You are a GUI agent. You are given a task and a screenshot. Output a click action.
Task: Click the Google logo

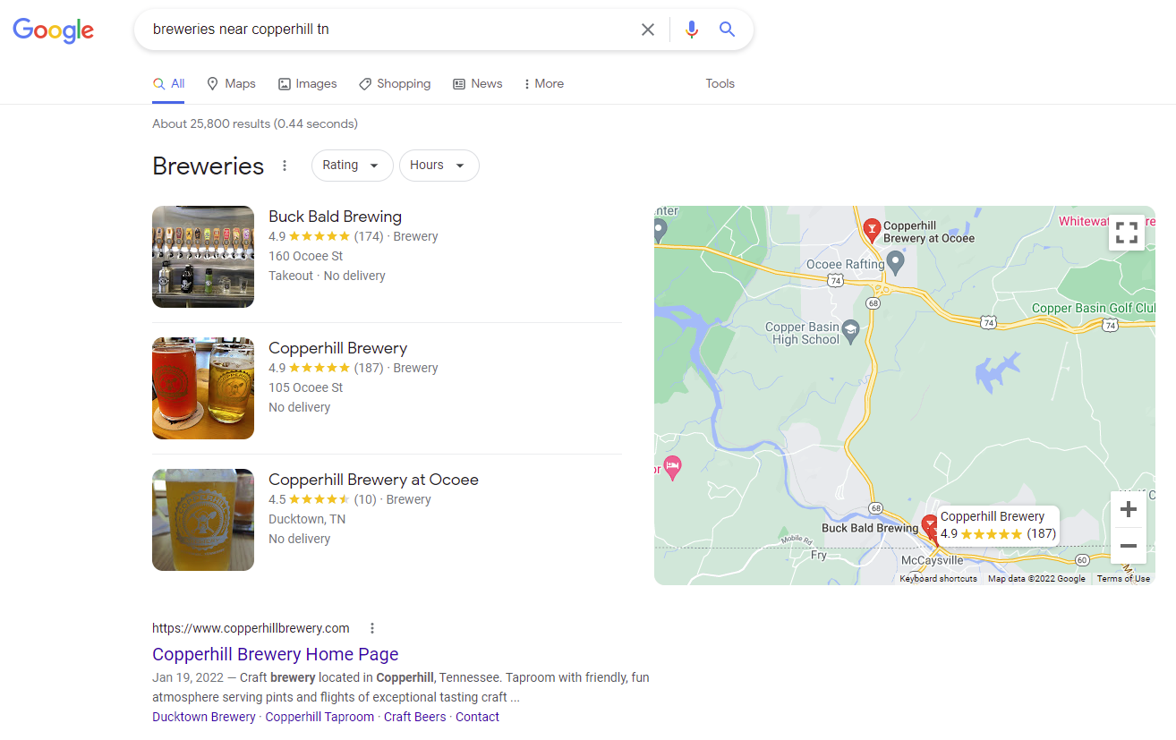click(x=53, y=30)
